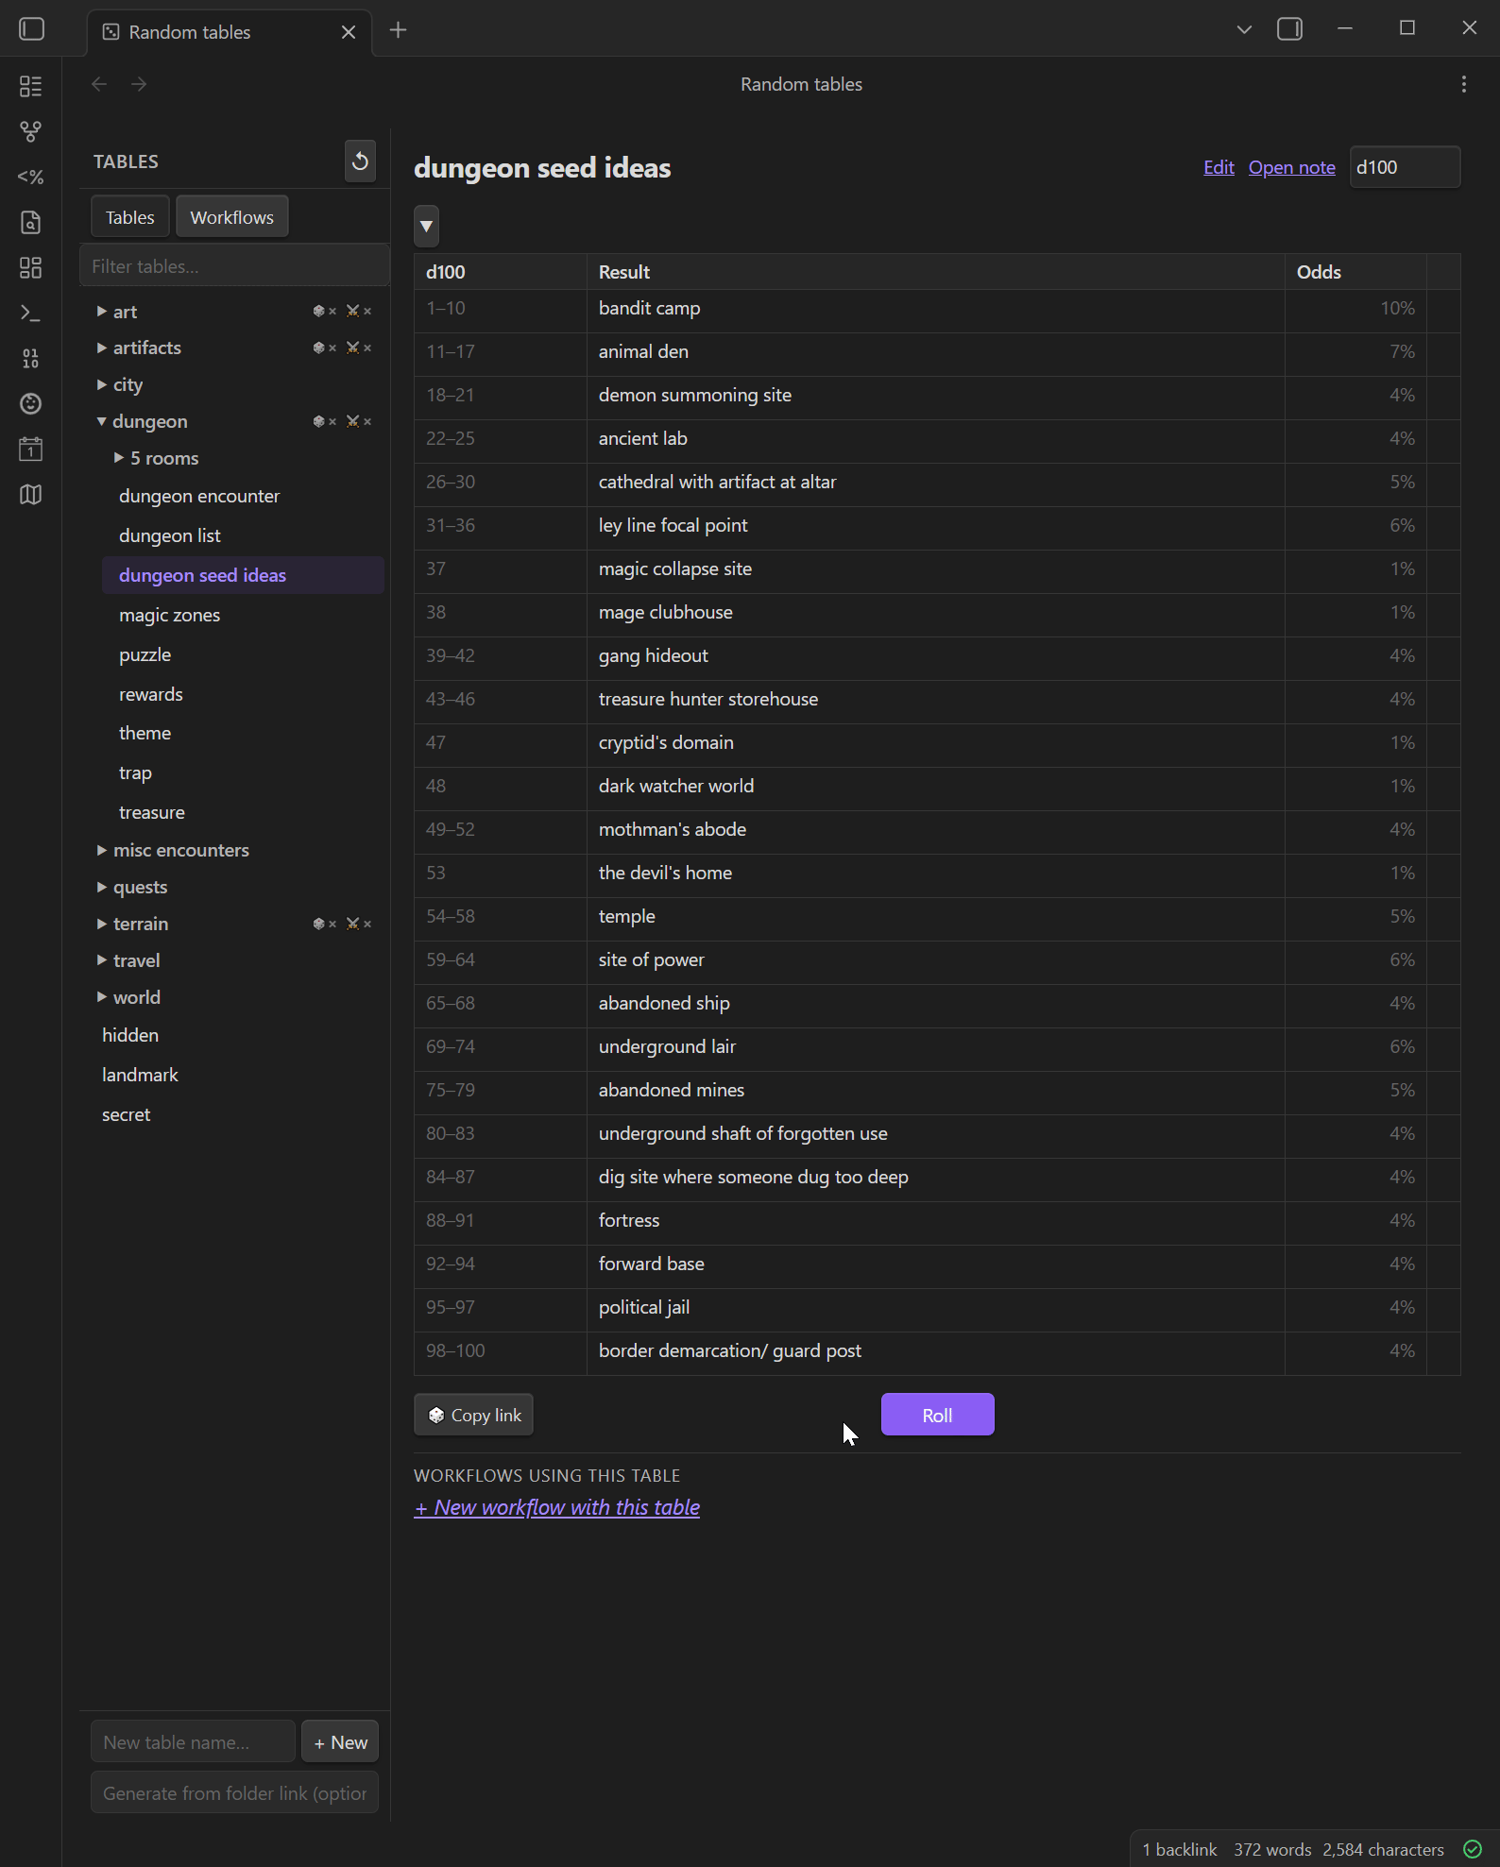Collapse the dungeon folder
The image size is (1500, 1867).
click(x=101, y=421)
